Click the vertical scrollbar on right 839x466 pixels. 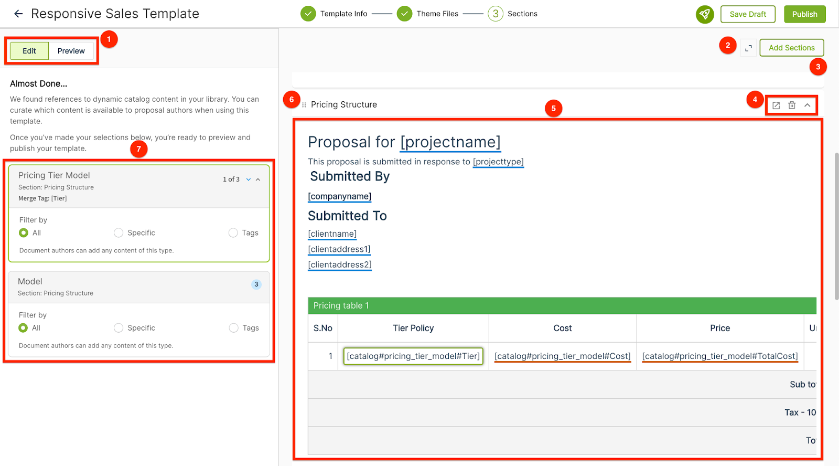(x=836, y=226)
